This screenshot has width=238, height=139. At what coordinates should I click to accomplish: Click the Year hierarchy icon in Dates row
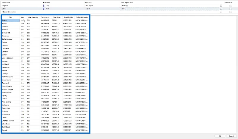click(44, 9)
